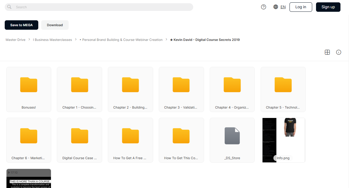Open the Info.png image thumbnail
The image size is (349, 188).
[283, 140]
